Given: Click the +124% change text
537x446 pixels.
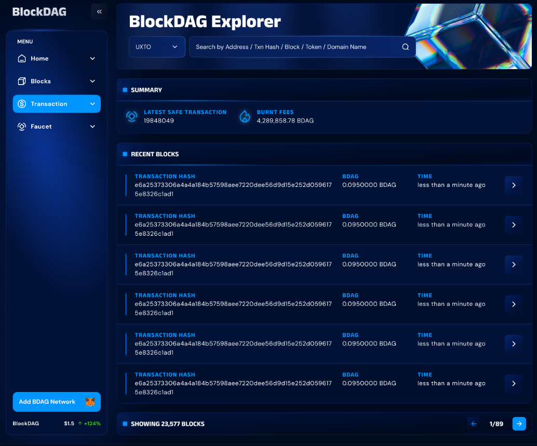Looking at the screenshot, I should (92, 423).
